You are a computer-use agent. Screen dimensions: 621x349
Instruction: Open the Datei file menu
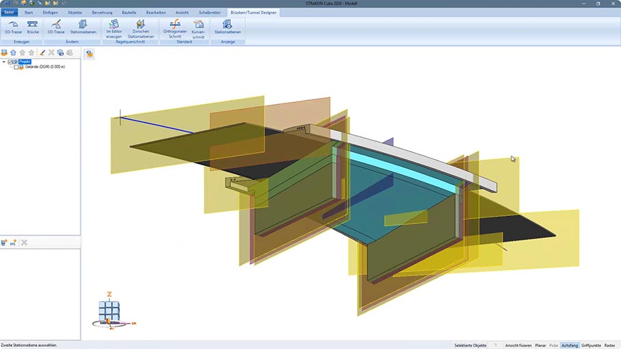(9, 12)
